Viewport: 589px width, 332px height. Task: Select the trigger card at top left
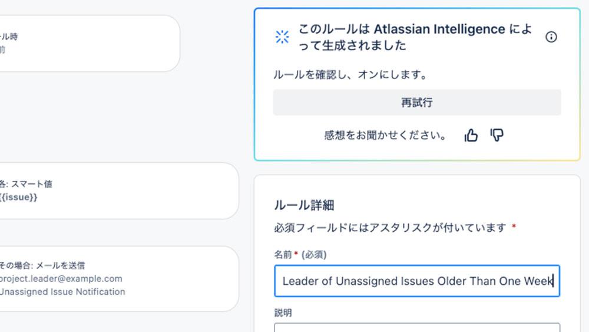point(90,43)
